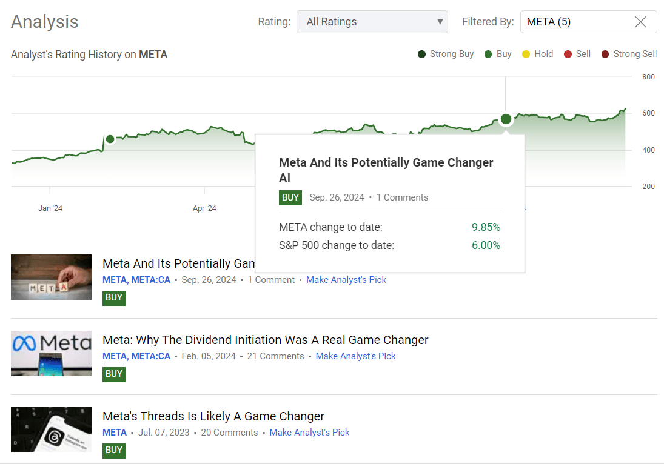Viewport: 664px width, 464px height.
Task: Click the META ticker link on Threads article
Action: 115,433
